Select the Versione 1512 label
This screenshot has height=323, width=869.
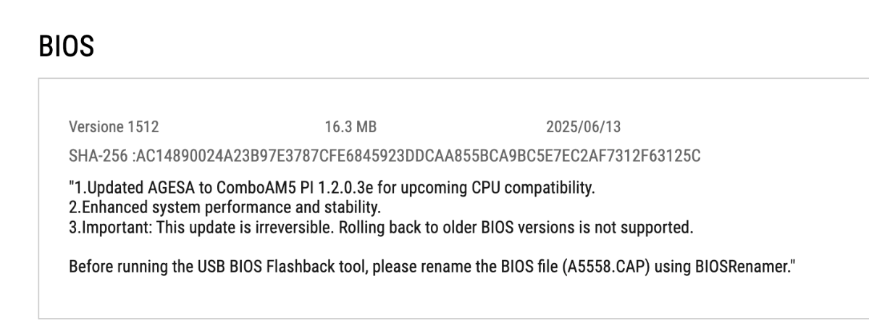pos(114,128)
